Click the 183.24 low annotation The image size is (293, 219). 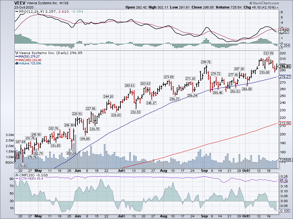[71, 153]
